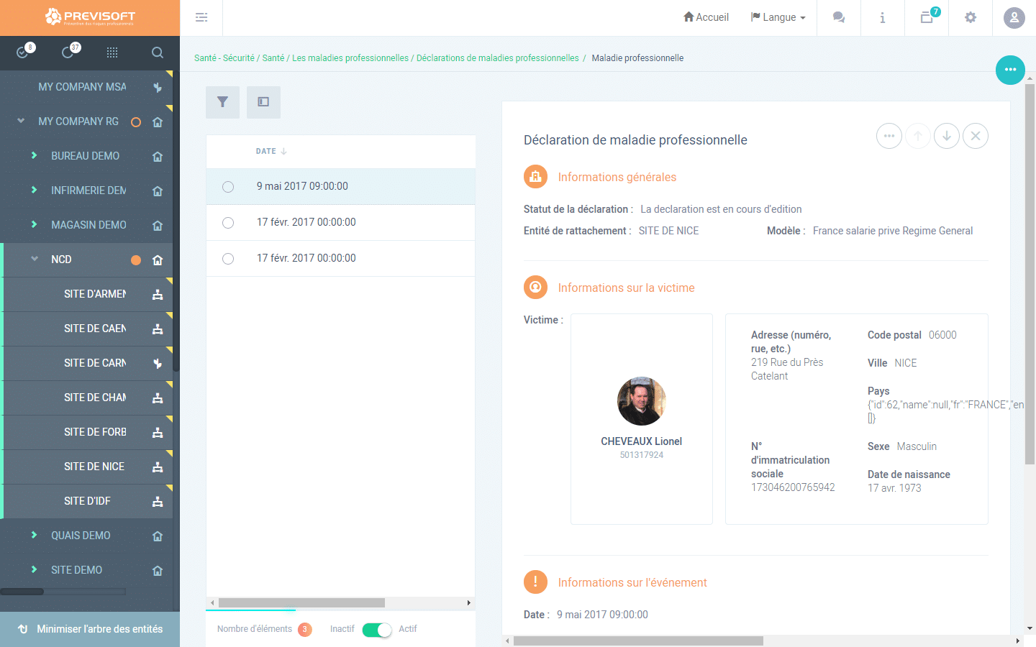Expand the QUAIS DEMO entity

(34, 535)
